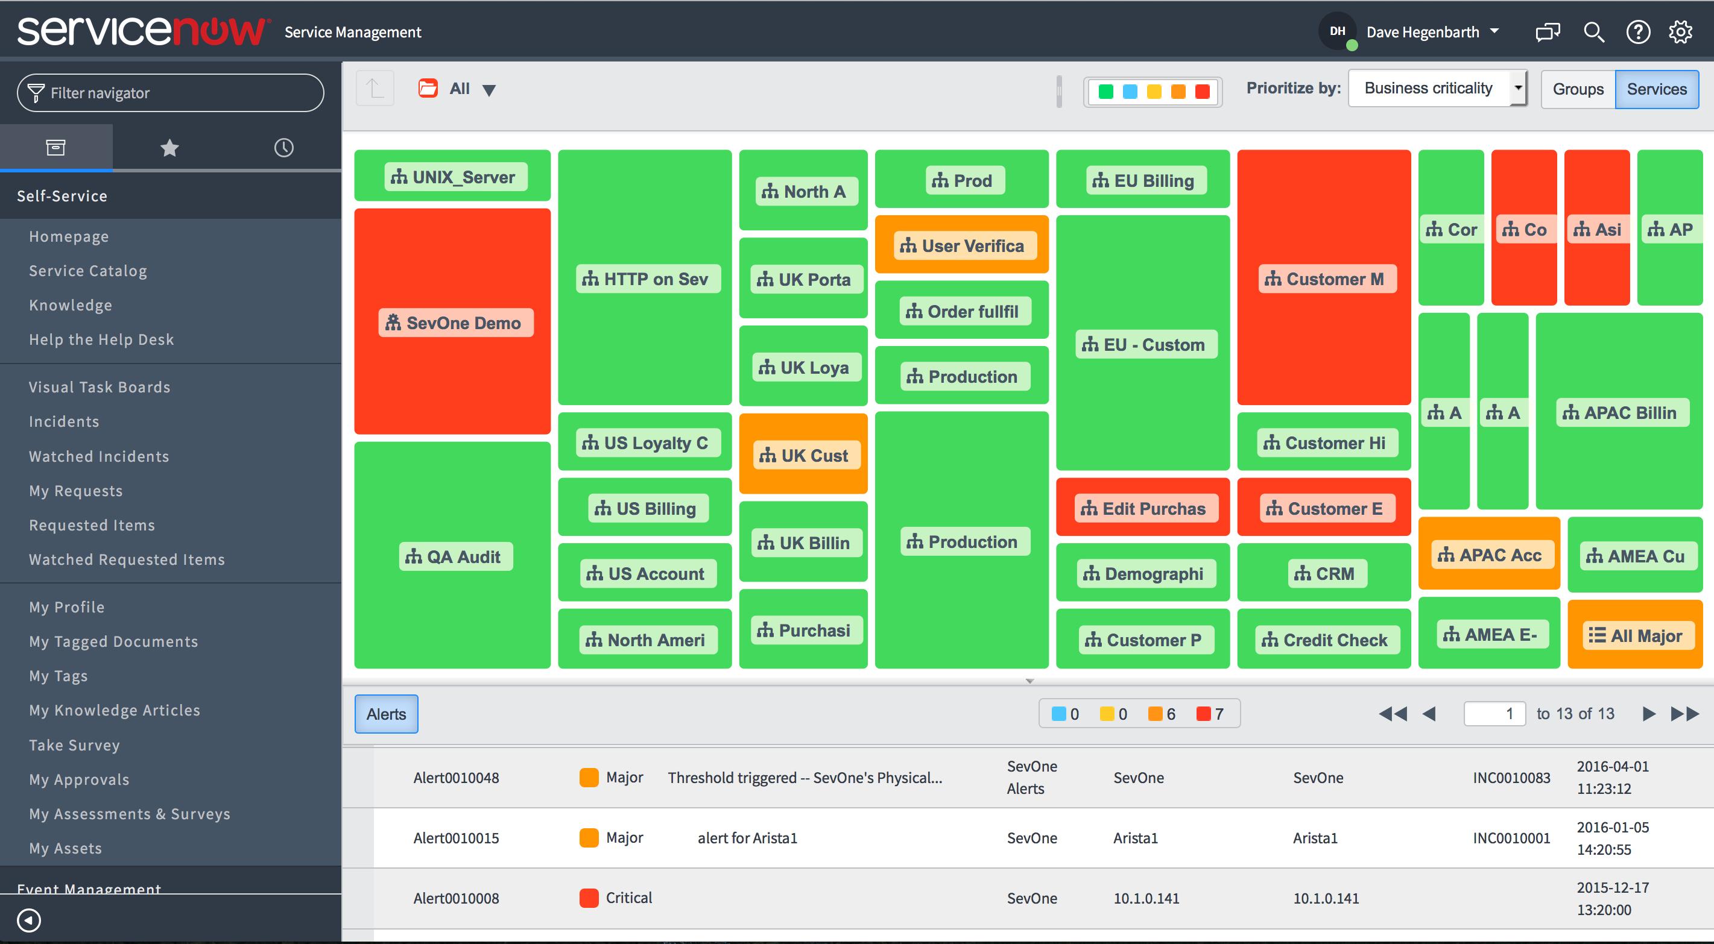Viewport: 1714px width, 944px height.
Task: Click the filter funnel in Filter navigator
Action: [x=37, y=92]
